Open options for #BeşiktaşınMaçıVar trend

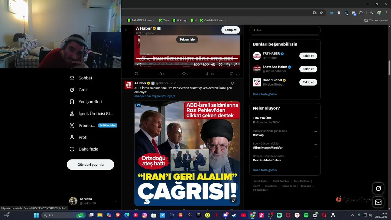315,144
